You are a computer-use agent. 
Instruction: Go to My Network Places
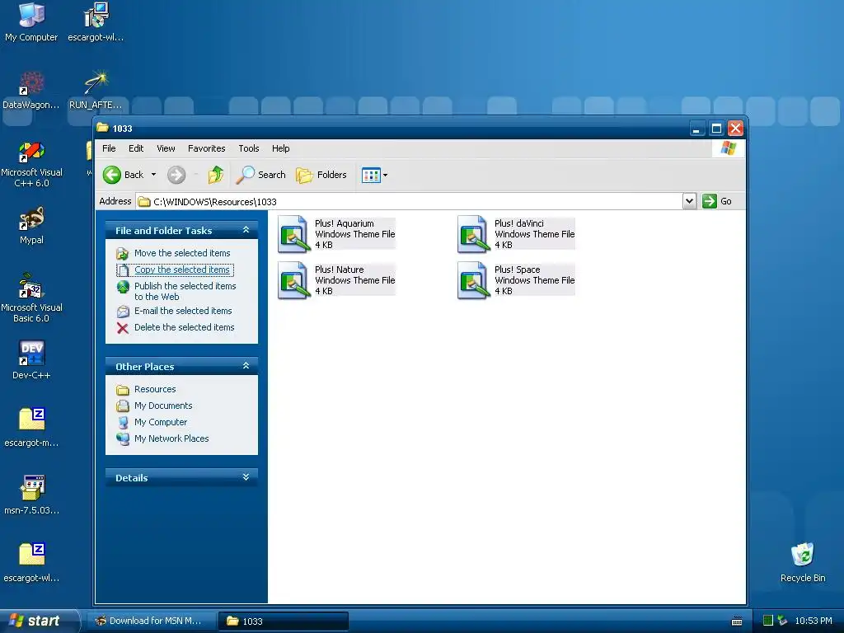coord(171,438)
